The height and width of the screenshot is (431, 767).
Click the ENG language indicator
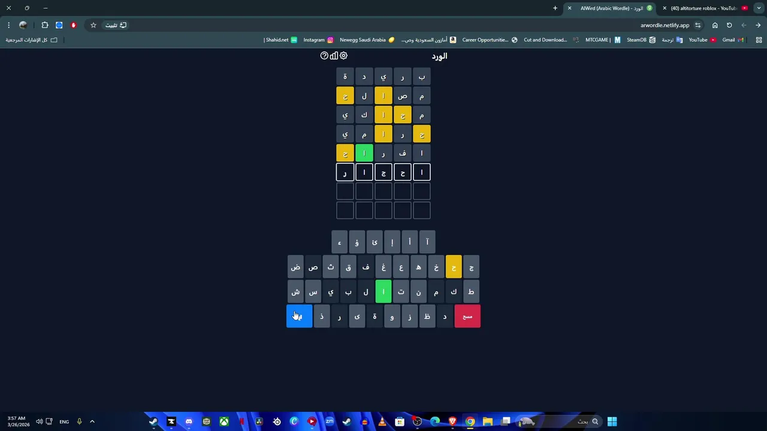click(64, 421)
